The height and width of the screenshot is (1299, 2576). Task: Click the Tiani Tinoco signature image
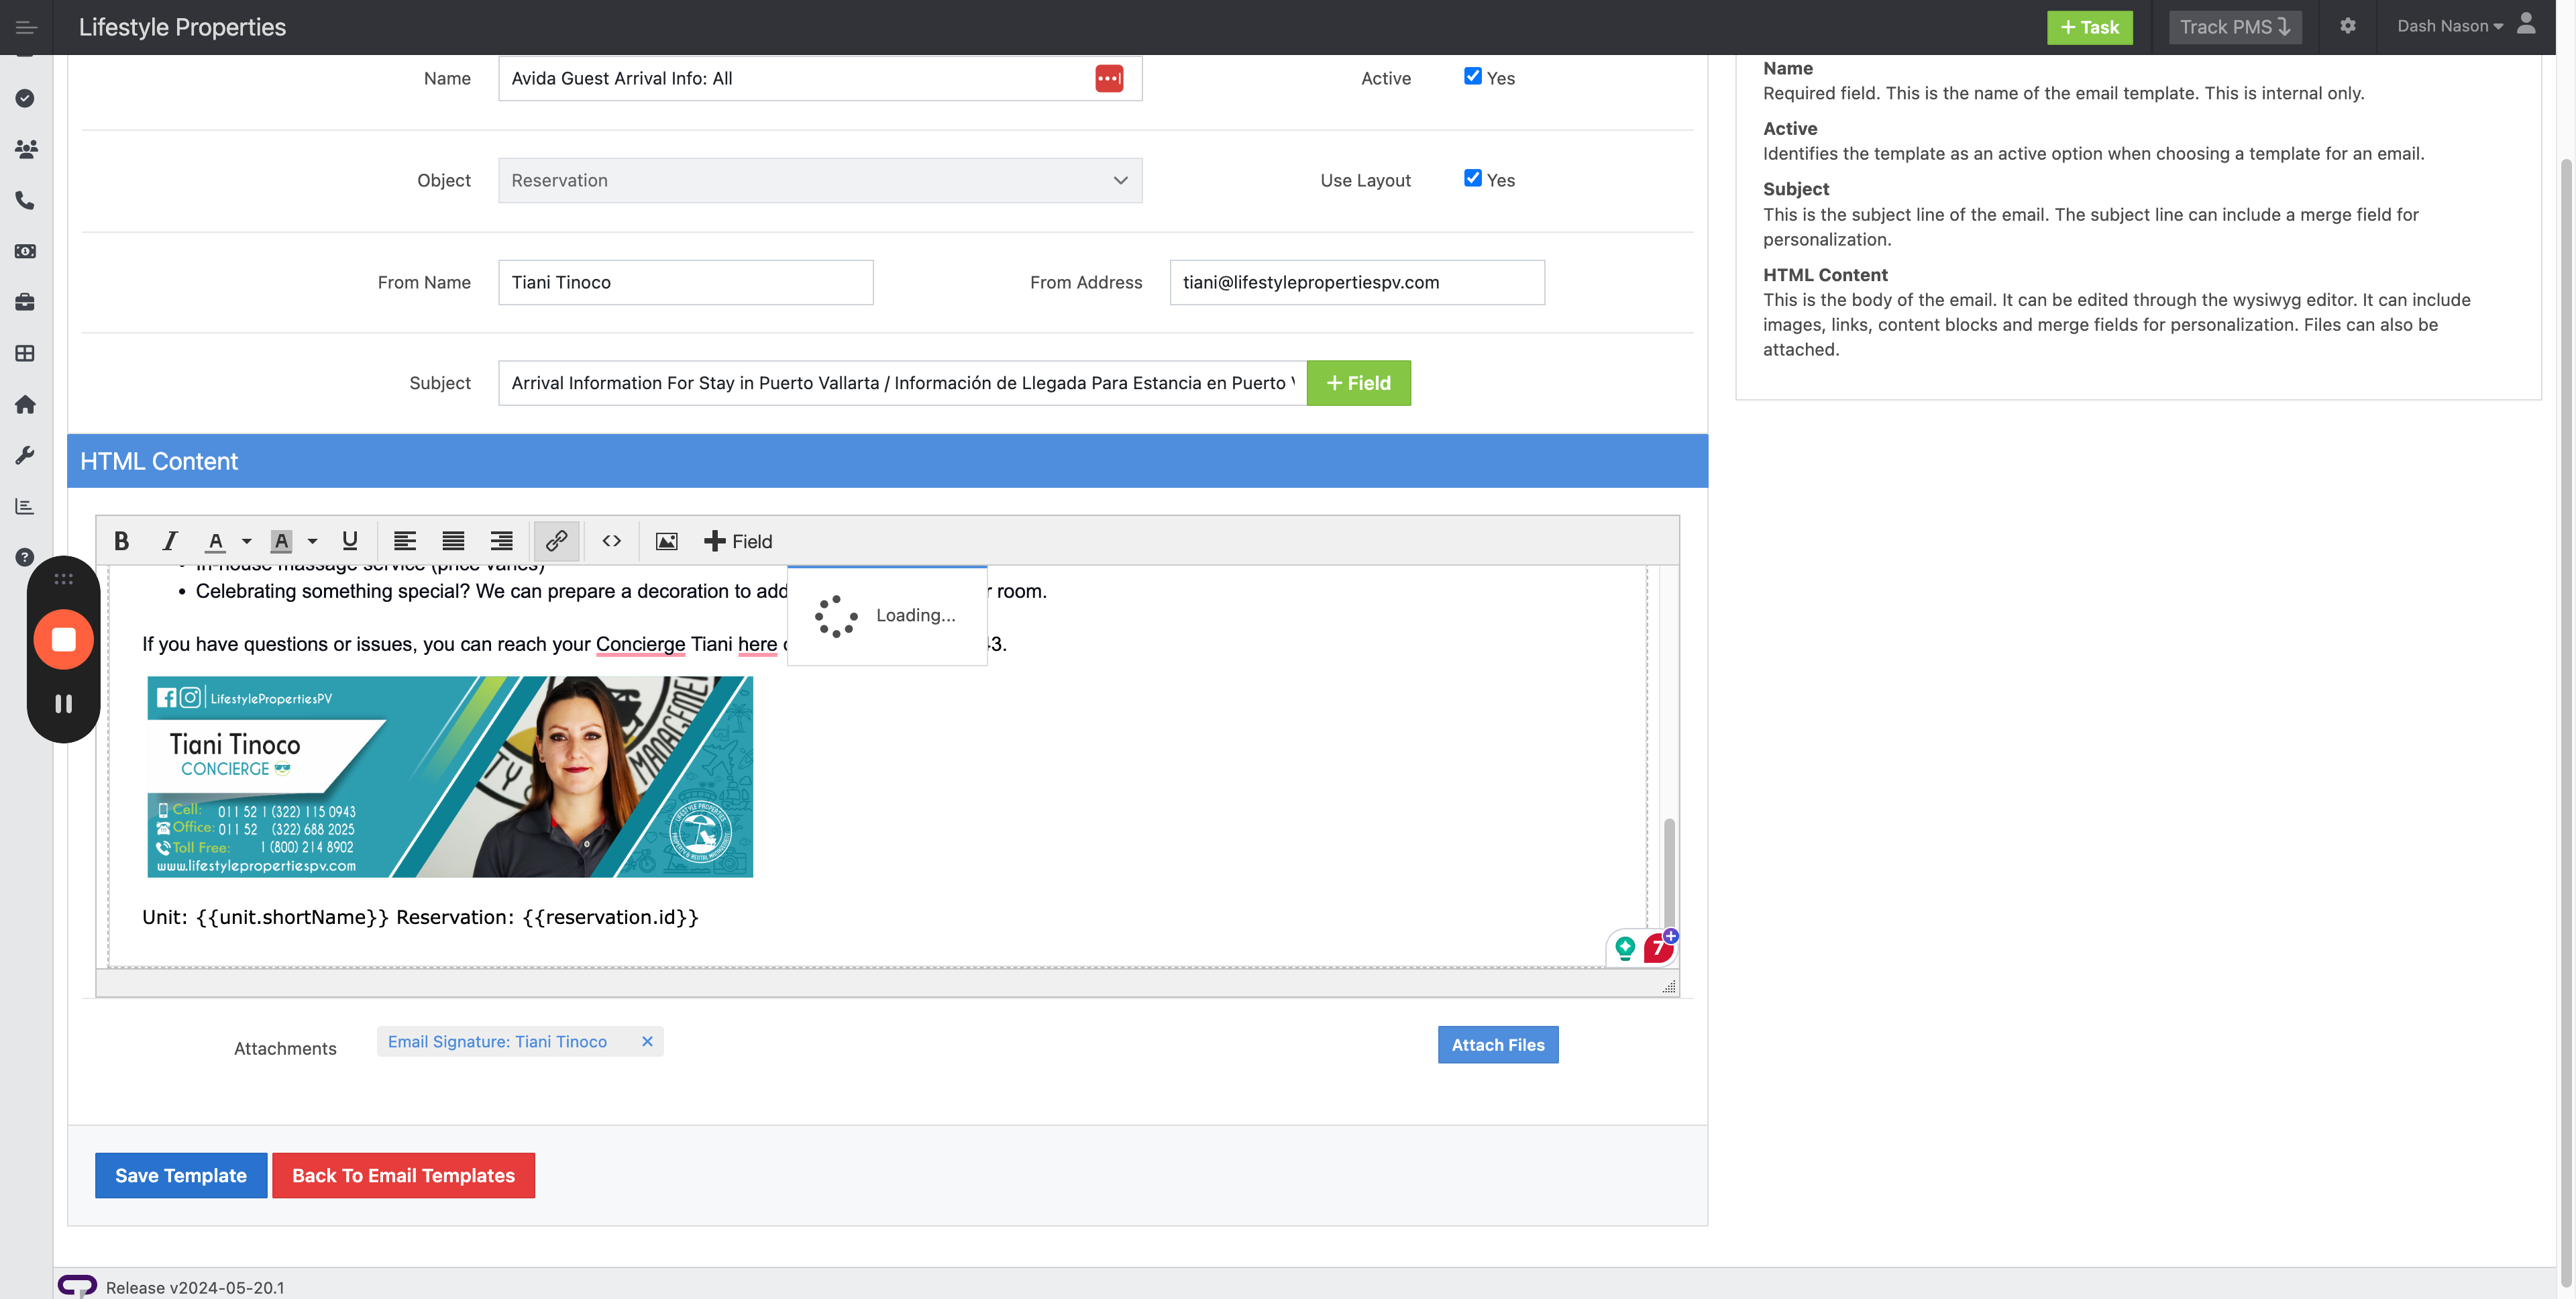450,777
